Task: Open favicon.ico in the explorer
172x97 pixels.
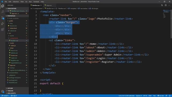Action: [13, 26]
